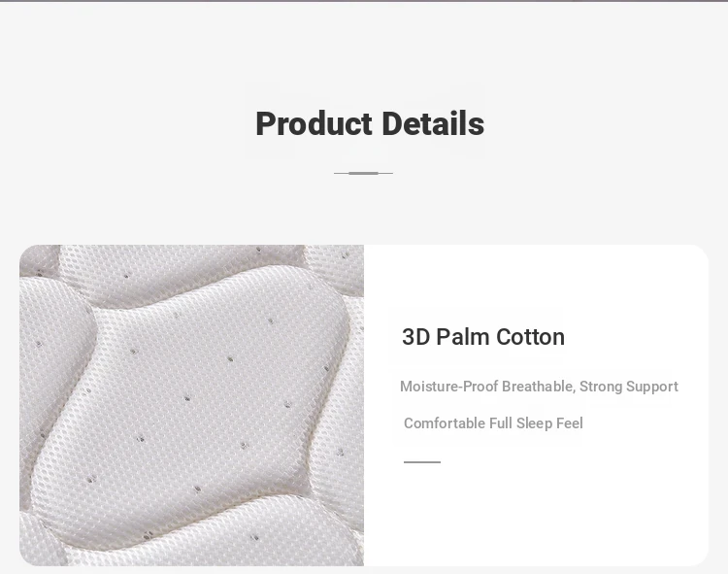Click the word Details in the heading

point(433,124)
